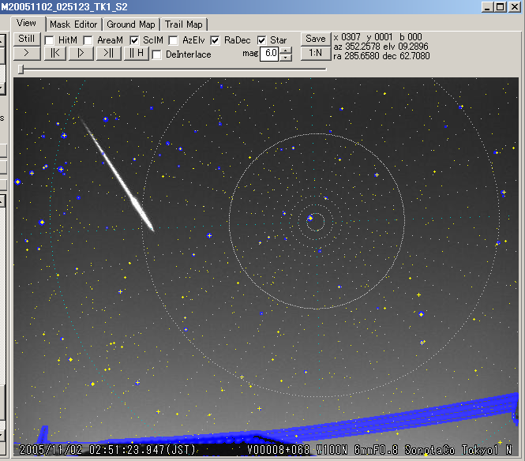Image resolution: width=525 pixels, height=461 pixels.
Task: Enable the HitM checkbox
Action: click(x=50, y=40)
